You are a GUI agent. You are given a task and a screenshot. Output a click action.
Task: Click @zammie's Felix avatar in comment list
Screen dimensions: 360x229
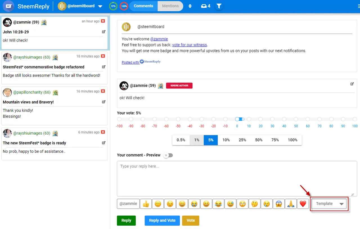[7, 22]
